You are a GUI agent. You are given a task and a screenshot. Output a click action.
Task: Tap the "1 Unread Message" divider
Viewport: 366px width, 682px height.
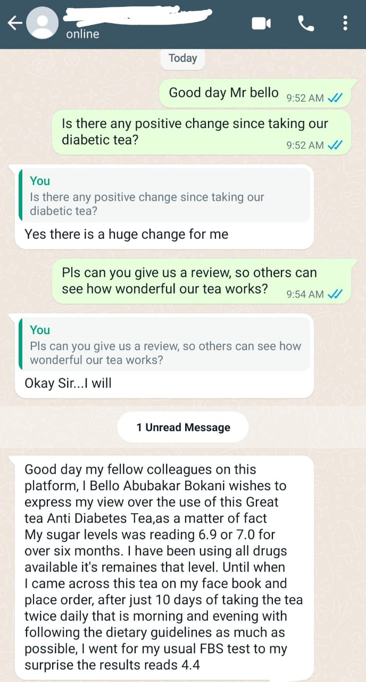click(183, 427)
